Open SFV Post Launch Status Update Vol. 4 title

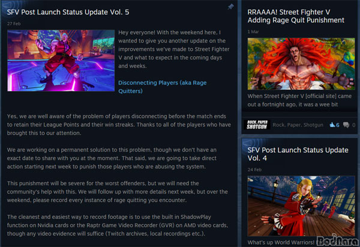pyautogui.click(x=298, y=154)
